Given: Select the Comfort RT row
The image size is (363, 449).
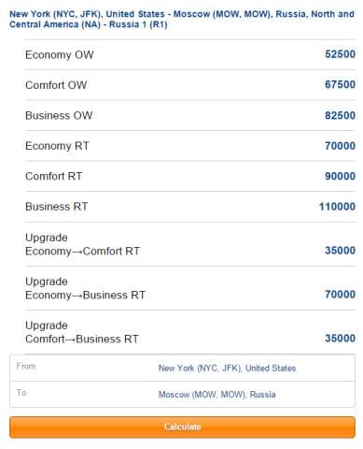Looking at the screenshot, I should tap(190, 176).
